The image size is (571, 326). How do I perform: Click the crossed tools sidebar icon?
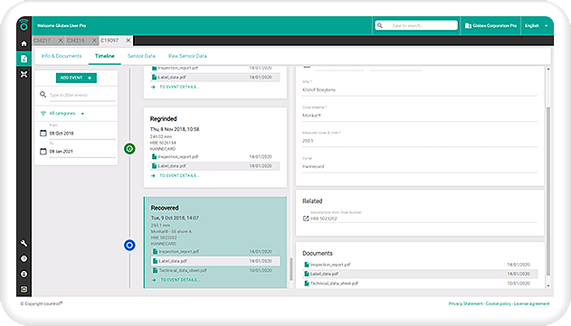click(24, 74)
